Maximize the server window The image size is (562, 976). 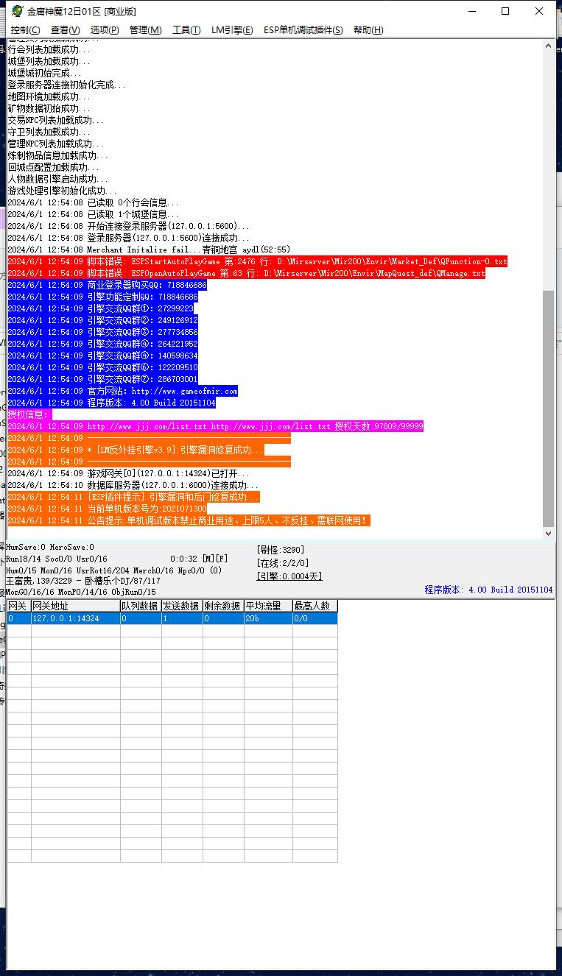click(x=505, y=11)
